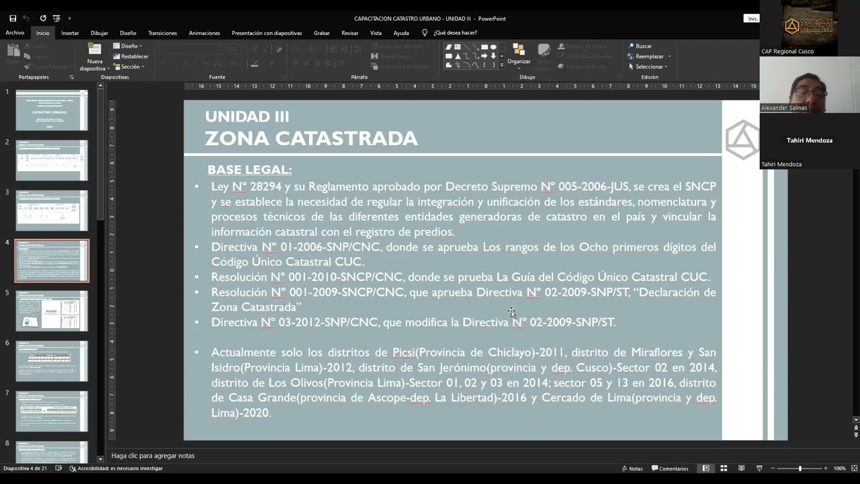
Task: Select slide 3 thumbnail
Action: pos(52,210)
